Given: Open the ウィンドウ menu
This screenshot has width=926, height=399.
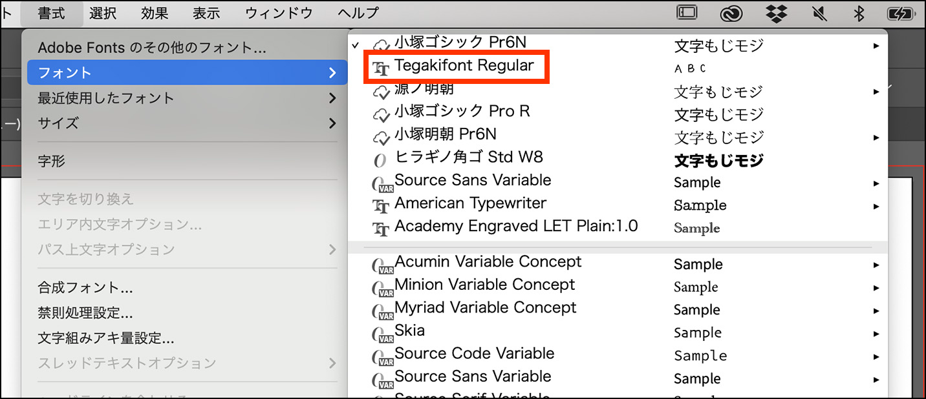Looking at the screenshot, I should tap(279, 13).
